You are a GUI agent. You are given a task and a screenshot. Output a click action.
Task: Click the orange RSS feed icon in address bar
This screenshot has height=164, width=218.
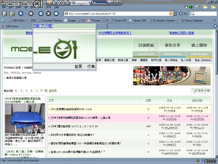point(171,14)
